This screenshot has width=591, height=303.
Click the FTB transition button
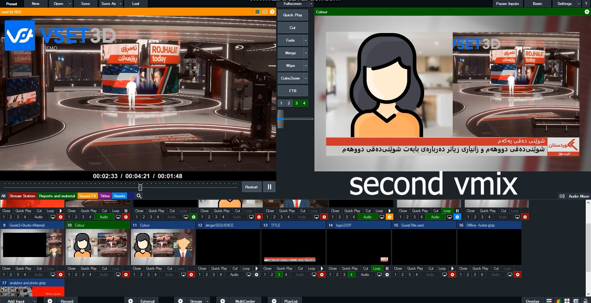tap(293, 91)
